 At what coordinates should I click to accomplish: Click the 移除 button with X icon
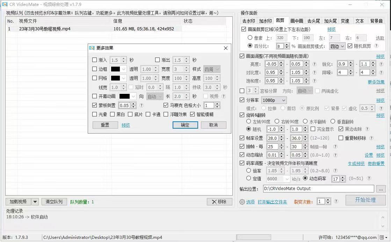click(219, 202)
